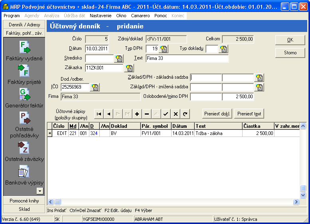Click the Typ dokladu input field

(x=212, y=49)
